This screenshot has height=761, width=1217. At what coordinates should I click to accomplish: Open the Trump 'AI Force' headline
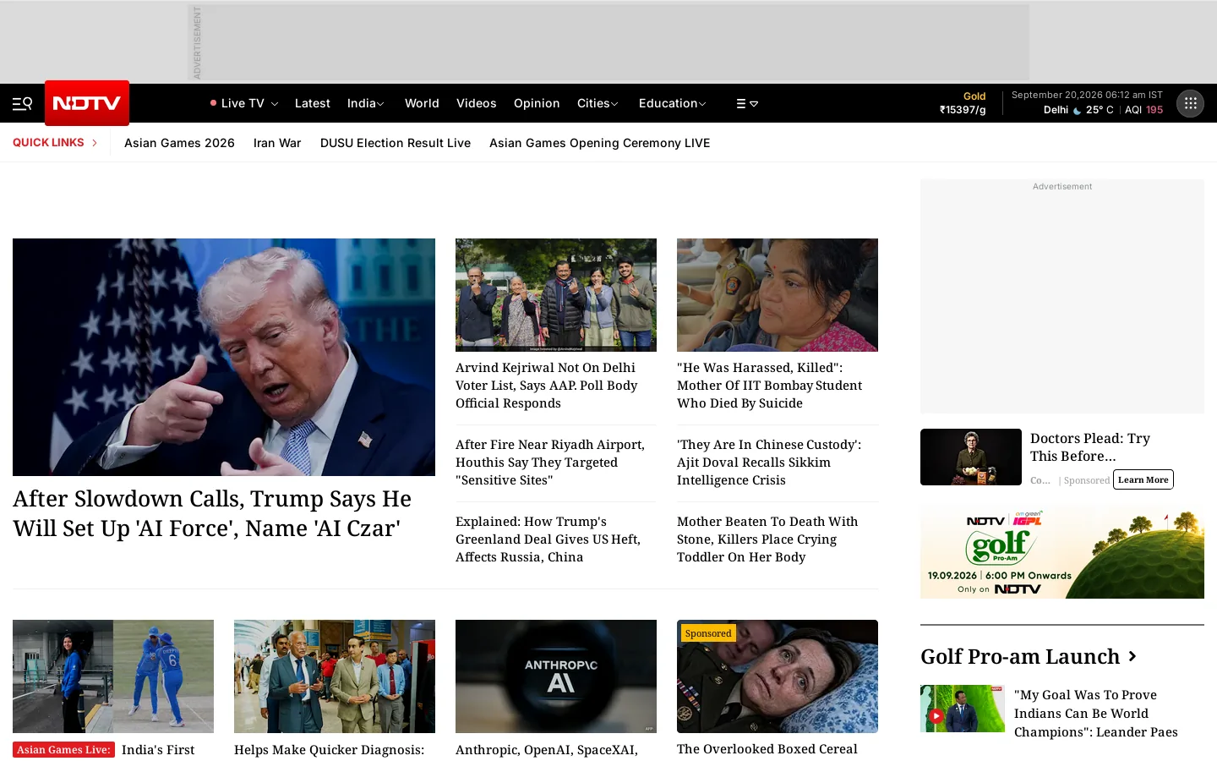point(212,513)
